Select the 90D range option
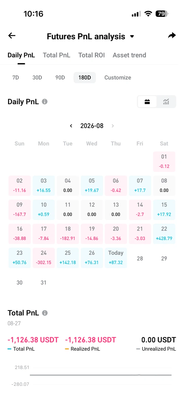 [x=60, y=78]
